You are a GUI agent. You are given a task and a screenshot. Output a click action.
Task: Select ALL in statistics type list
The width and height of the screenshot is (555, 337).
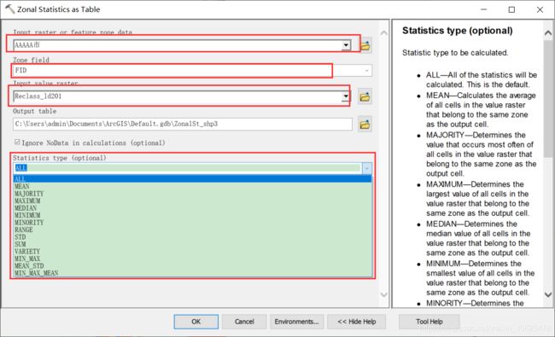point(193,179)
